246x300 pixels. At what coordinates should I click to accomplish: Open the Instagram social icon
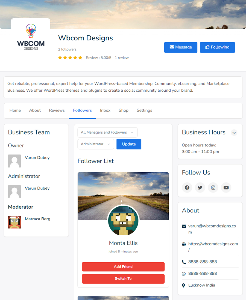(213, 188)
